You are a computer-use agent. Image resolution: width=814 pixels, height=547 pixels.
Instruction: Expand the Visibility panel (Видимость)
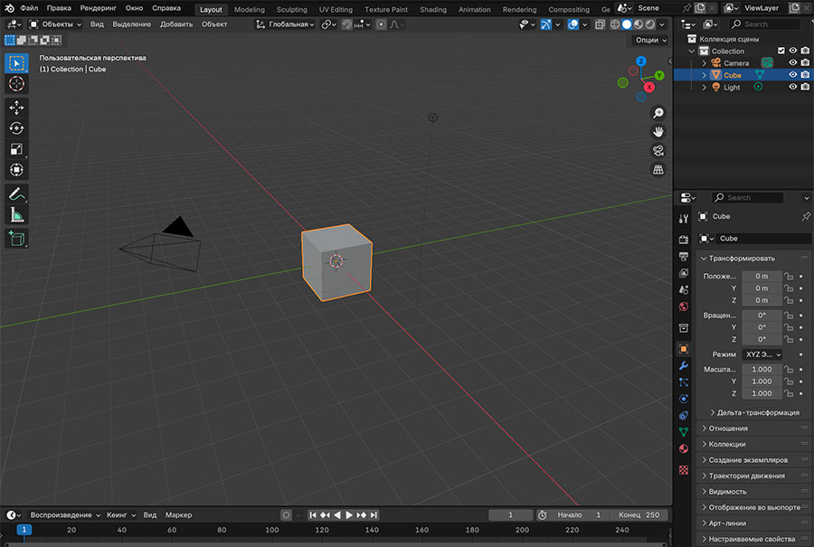point(727,492)
